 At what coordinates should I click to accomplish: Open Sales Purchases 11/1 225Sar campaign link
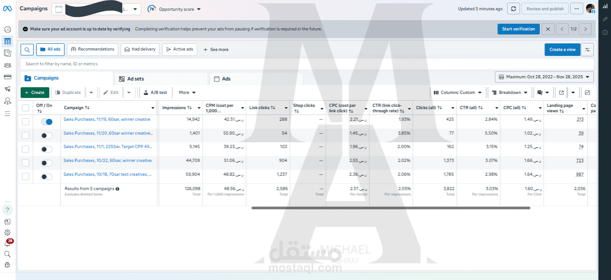108,147
